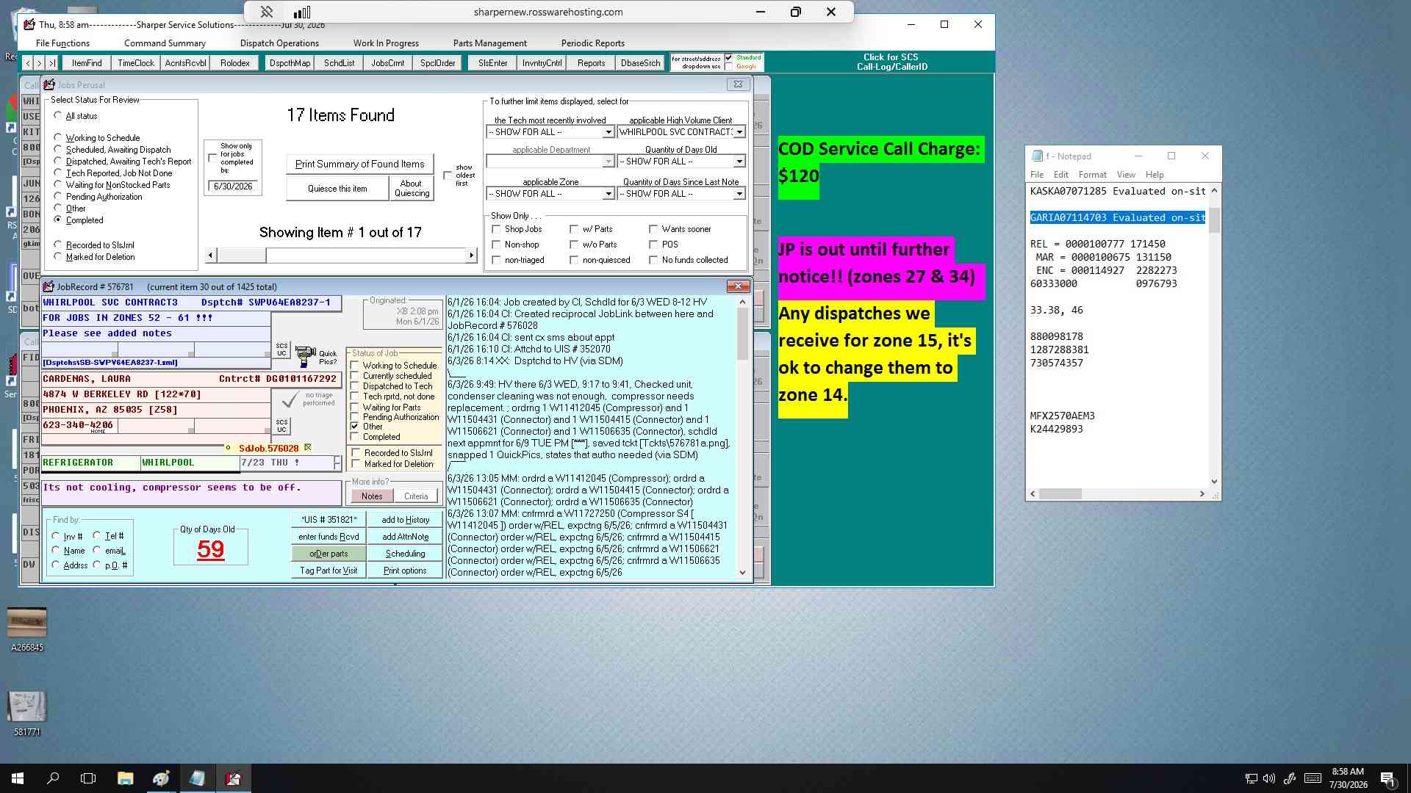Open the Quick Pics camera icon

[306, 357]
